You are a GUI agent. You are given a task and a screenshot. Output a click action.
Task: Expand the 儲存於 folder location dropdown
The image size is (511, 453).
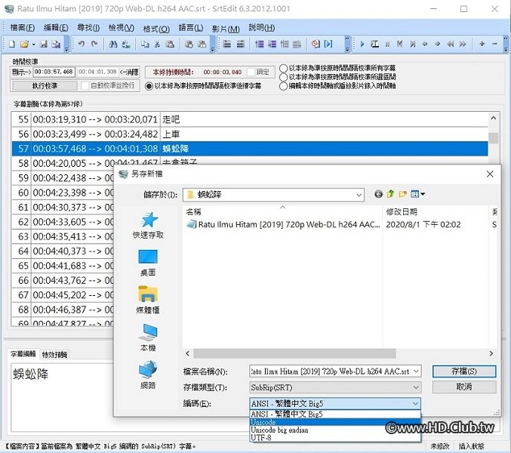tap(359, 196)
